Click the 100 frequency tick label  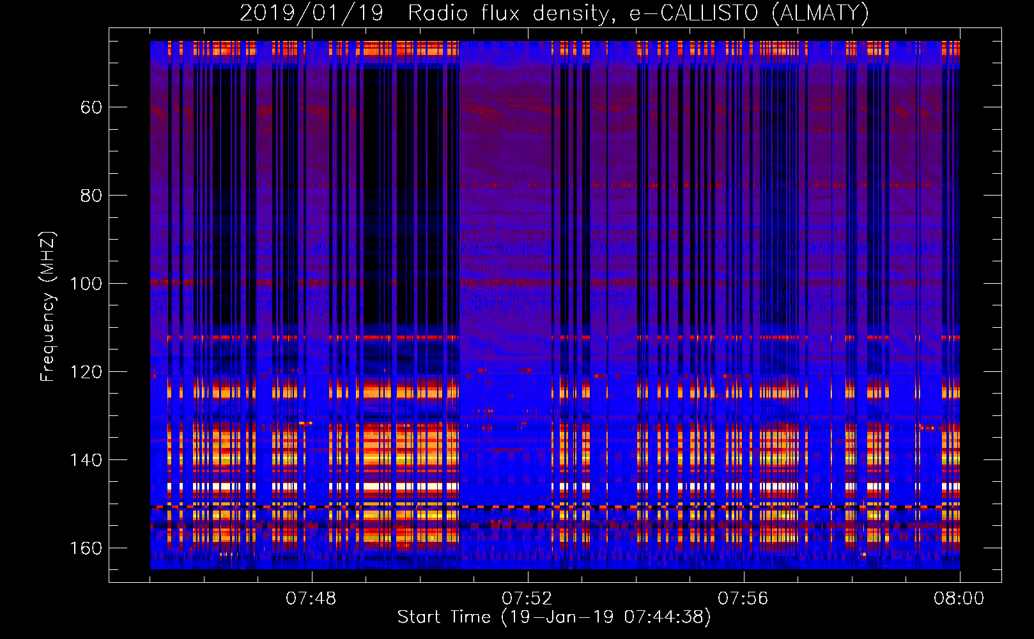(86, 284)
